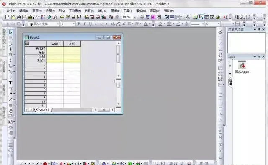
Task: Click the line color pencil icon
Action: 178,24
